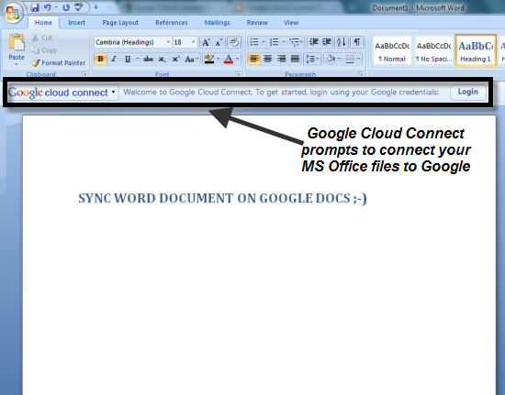Copy the selection
The image size is (505, 395).
click(44, 50)
